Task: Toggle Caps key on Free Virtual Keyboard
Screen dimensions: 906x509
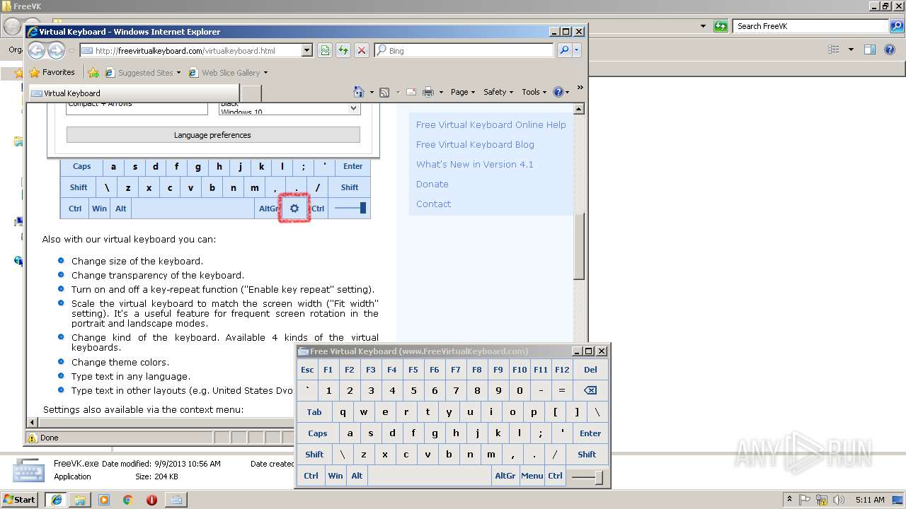Action: pyautogui.click(x=318, y=433)
